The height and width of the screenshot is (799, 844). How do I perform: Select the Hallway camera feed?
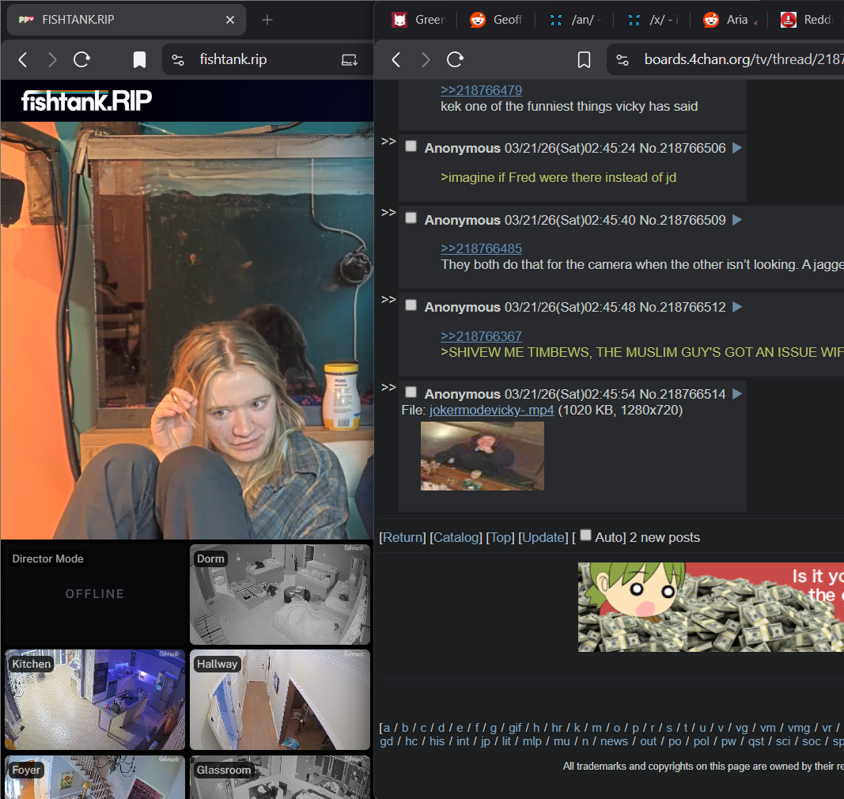click(280, 699)
